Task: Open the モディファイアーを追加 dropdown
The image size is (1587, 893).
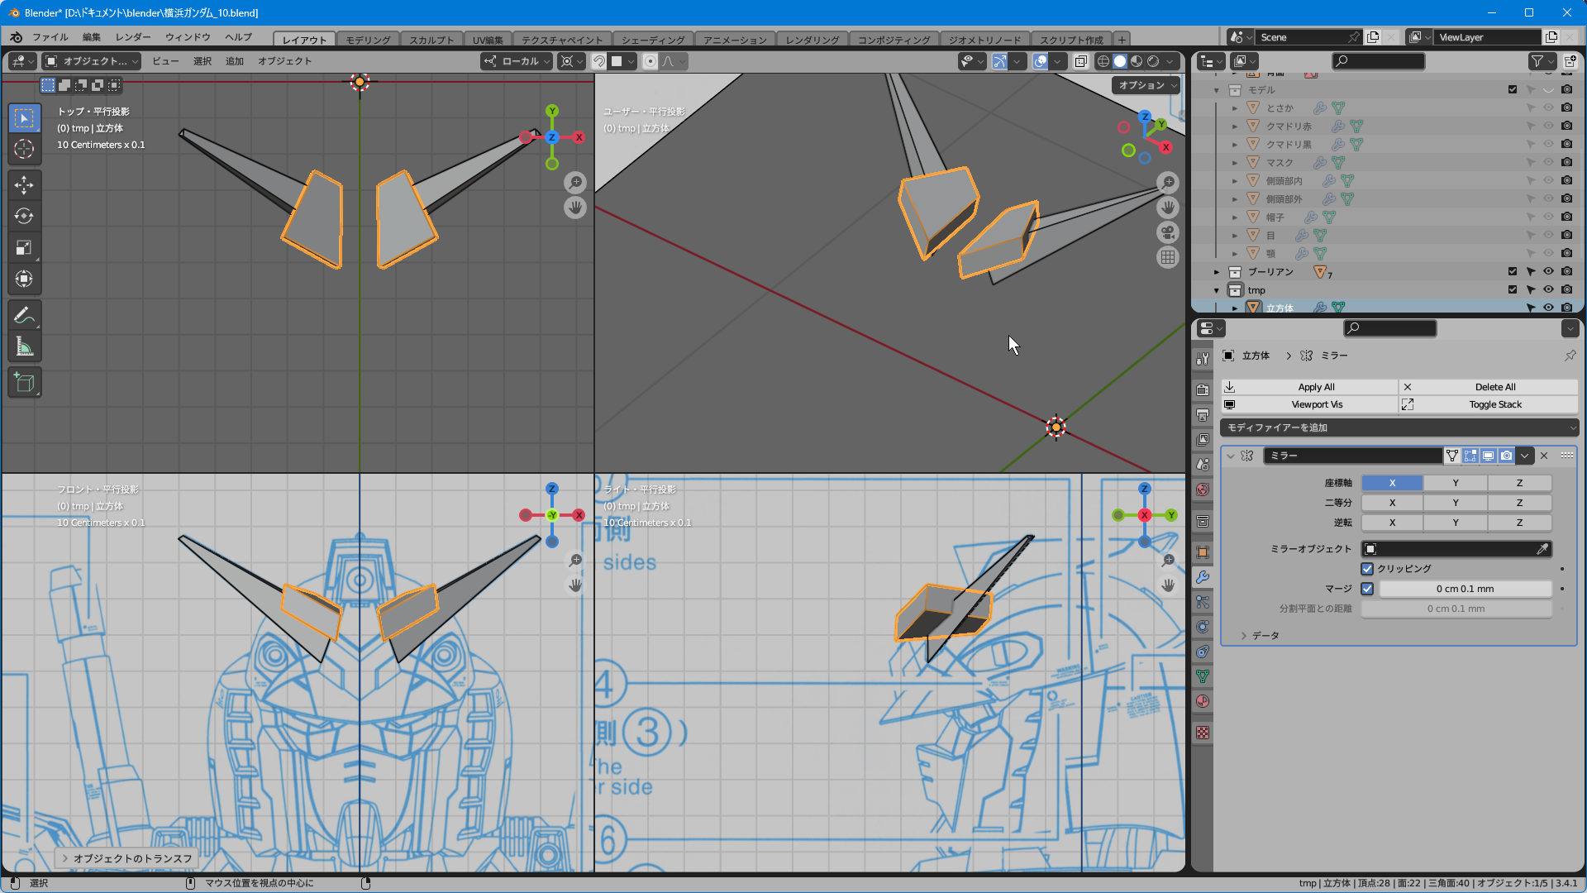Action: coord(1399,427)
